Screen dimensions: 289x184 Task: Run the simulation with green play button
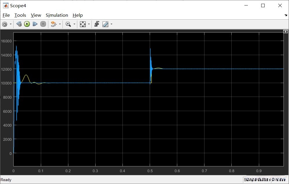pos(27,24)
